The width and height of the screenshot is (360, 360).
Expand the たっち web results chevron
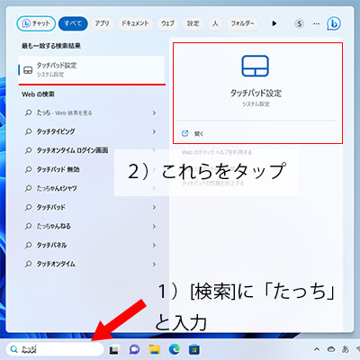(154, 112)
